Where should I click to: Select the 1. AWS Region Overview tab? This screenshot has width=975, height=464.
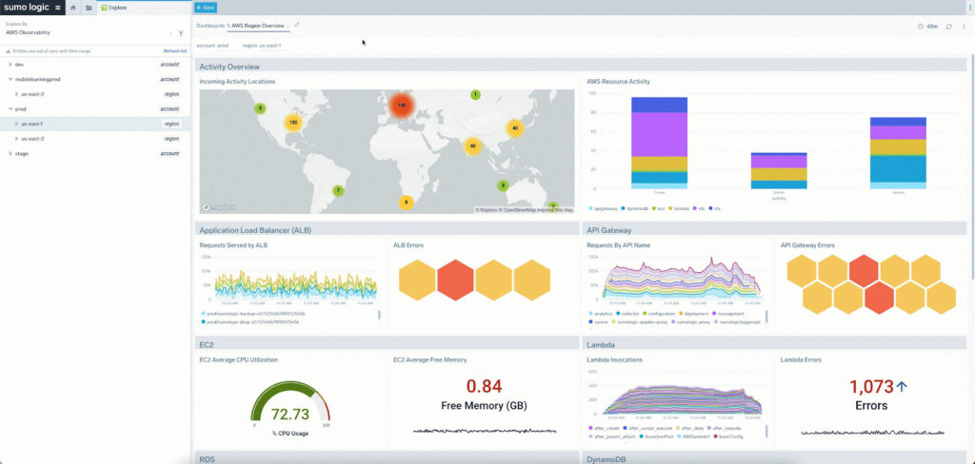(x=257, y=26)
